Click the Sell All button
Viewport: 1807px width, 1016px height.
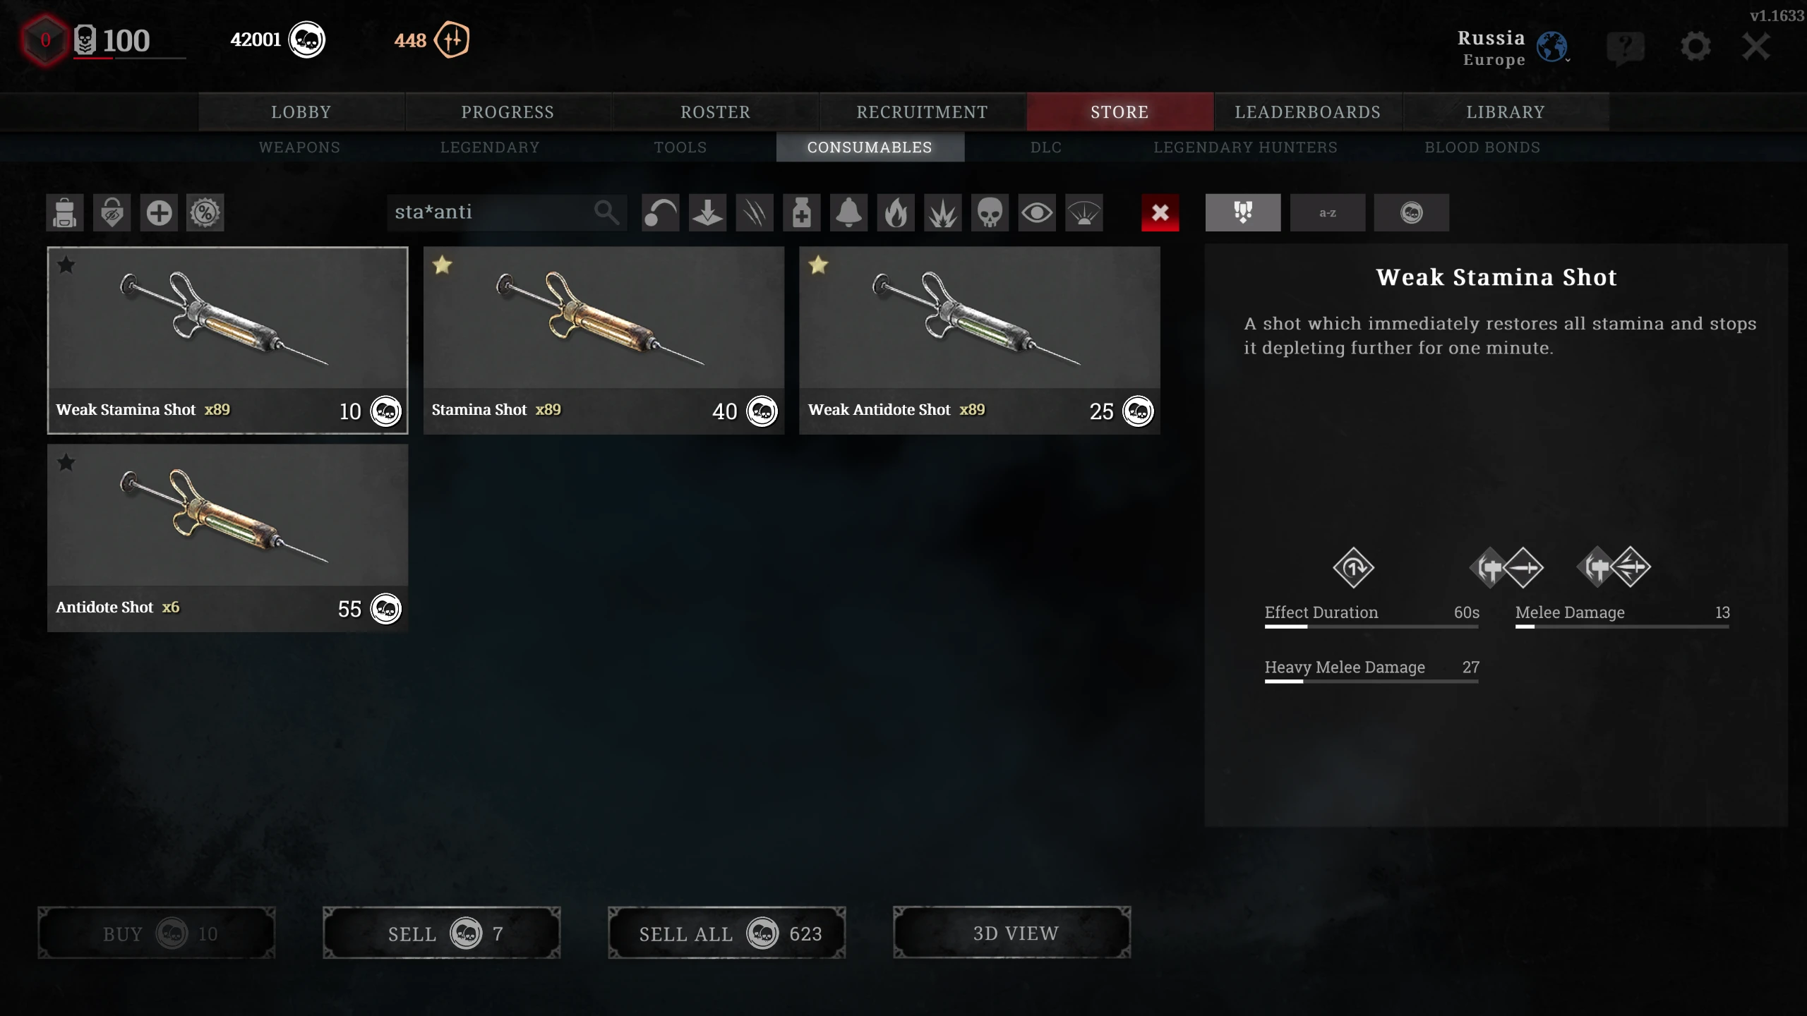(x=727, y=933)
